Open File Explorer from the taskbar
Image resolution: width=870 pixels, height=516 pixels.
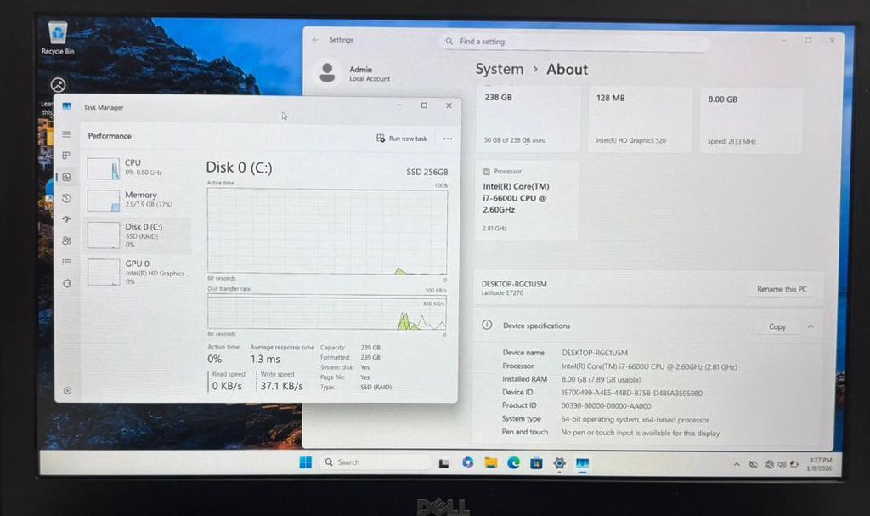pos(490,462)
